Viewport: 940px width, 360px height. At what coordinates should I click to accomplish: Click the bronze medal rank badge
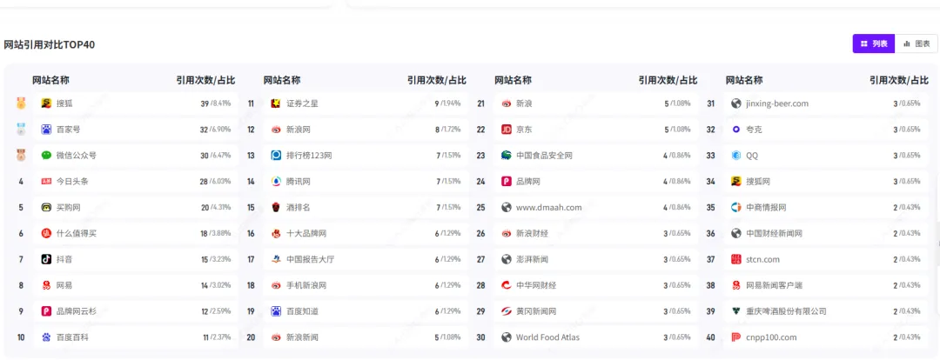[x=21, y=155]
